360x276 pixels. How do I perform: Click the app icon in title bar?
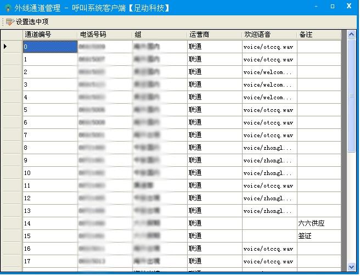click(8, 8)
